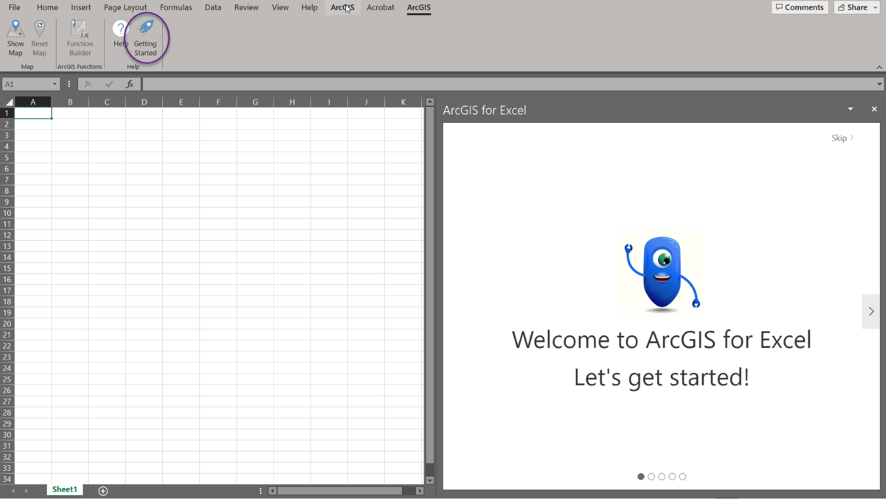
Task: Click the Insert Function fx icon
Action: click(x=130, y=84)
